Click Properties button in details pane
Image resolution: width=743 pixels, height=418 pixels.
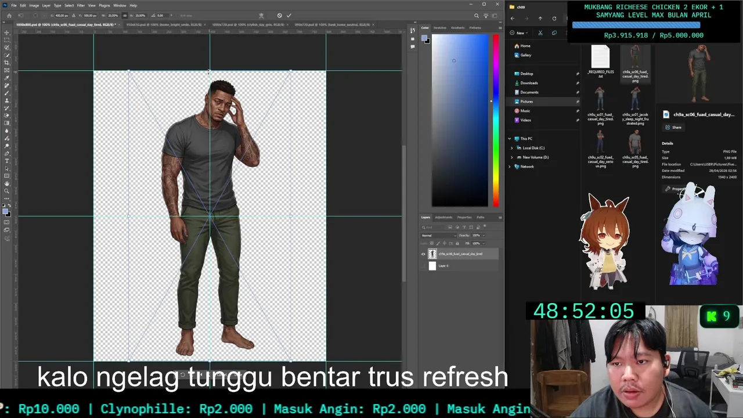(x=676, y=189)
